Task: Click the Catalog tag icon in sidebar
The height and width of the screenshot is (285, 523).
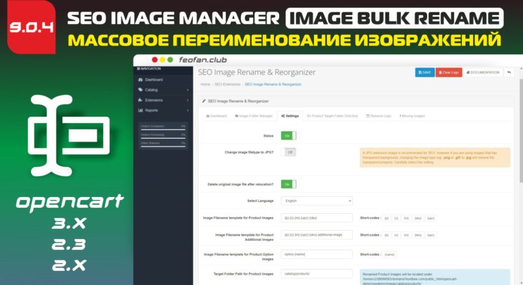Action: 140,89
